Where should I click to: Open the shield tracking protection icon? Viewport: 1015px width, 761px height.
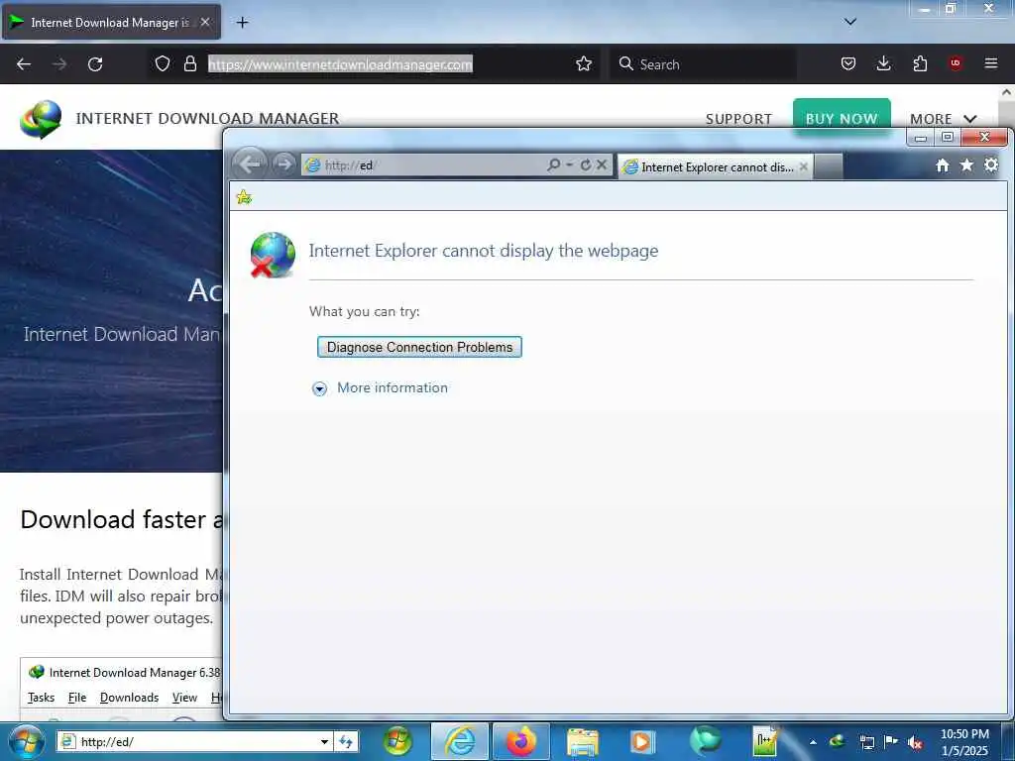(163, 63)
